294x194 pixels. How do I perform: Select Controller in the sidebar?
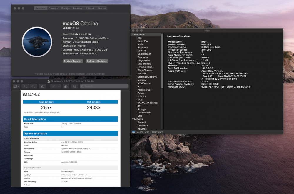pos(143,57)
